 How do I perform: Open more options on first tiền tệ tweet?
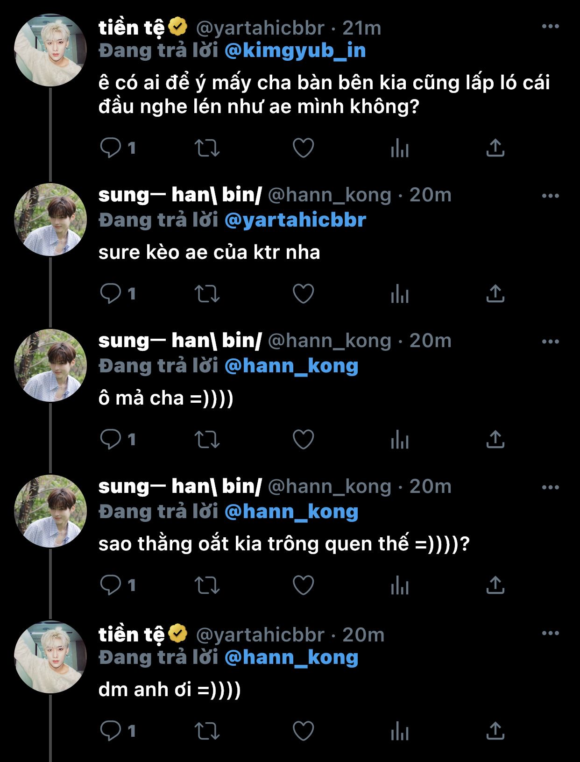[550, 27]
